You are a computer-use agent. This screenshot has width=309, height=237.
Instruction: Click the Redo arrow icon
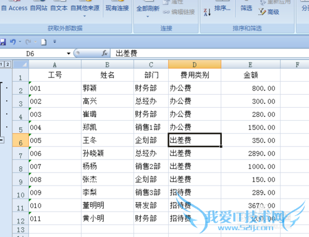click(28, 42)
